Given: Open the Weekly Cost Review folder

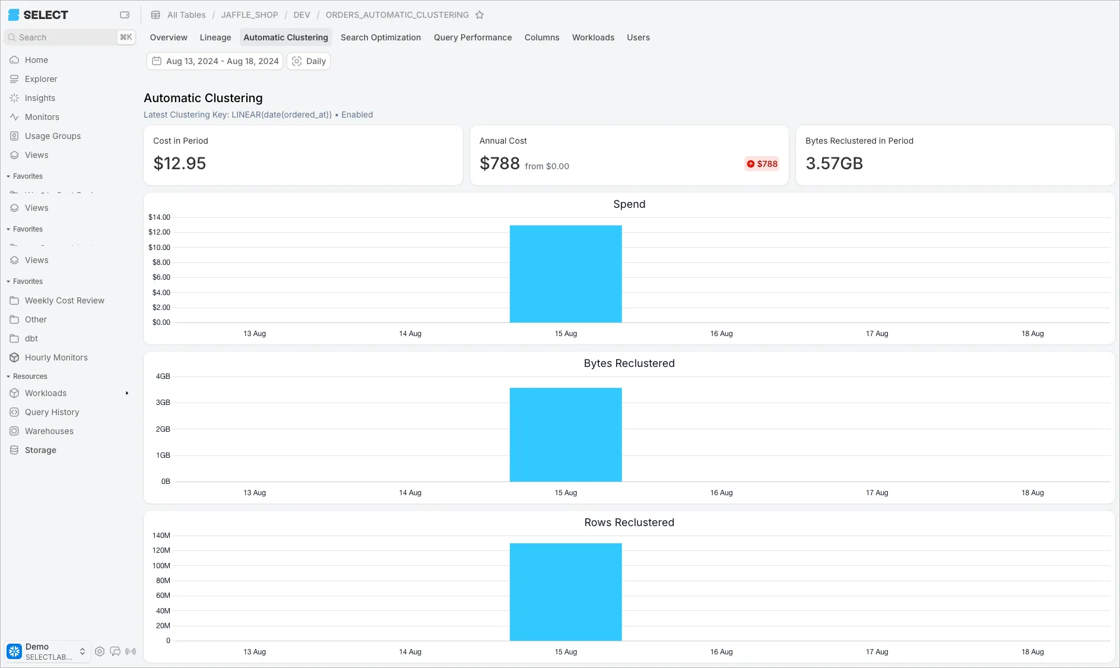Looking at the screenshot, I should tap(64, 300).
